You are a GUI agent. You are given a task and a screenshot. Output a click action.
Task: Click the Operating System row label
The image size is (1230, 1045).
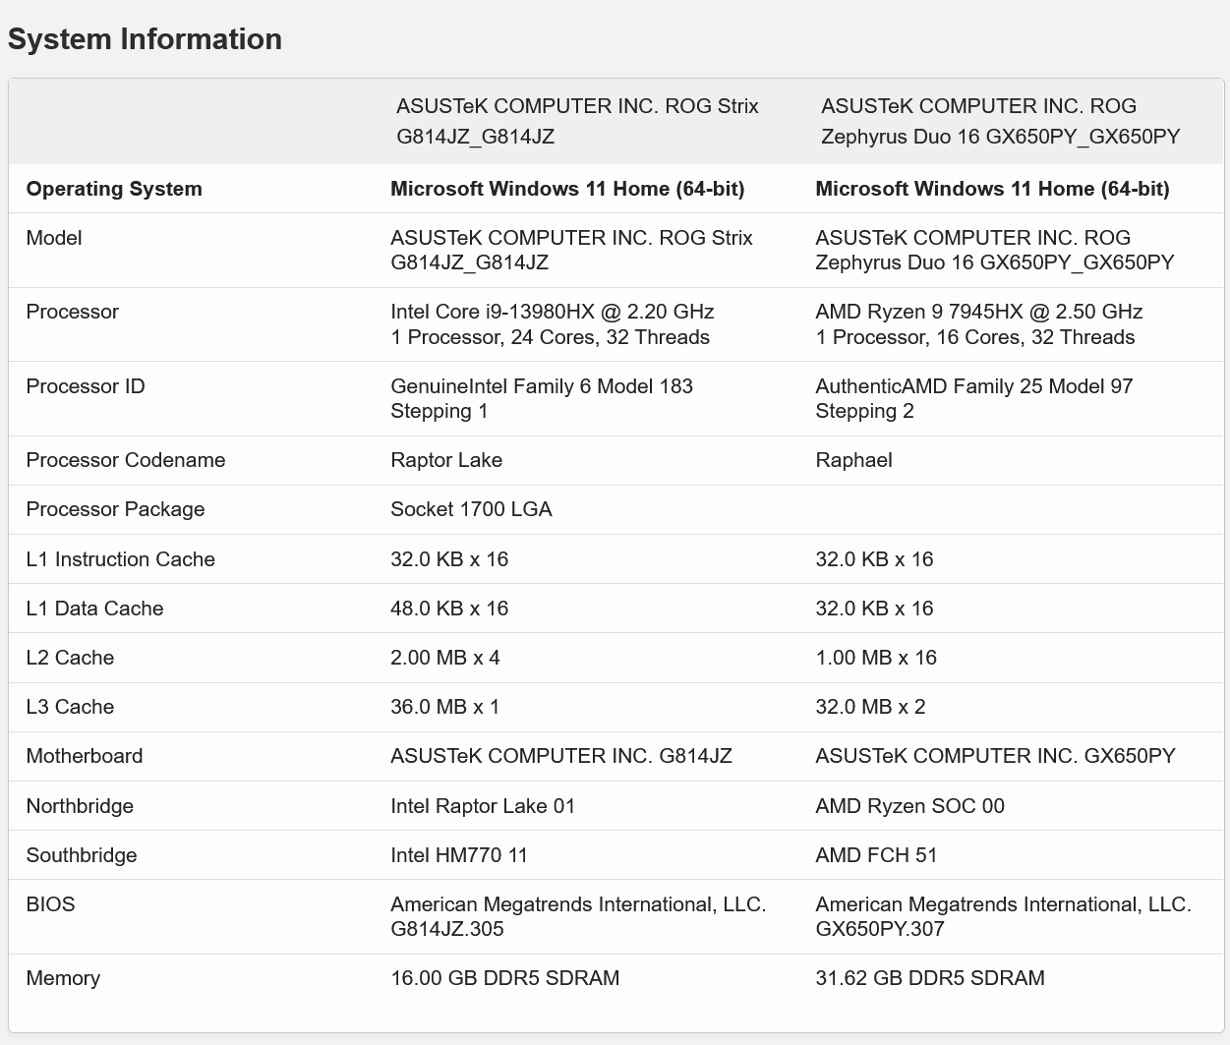pos(114,189)
